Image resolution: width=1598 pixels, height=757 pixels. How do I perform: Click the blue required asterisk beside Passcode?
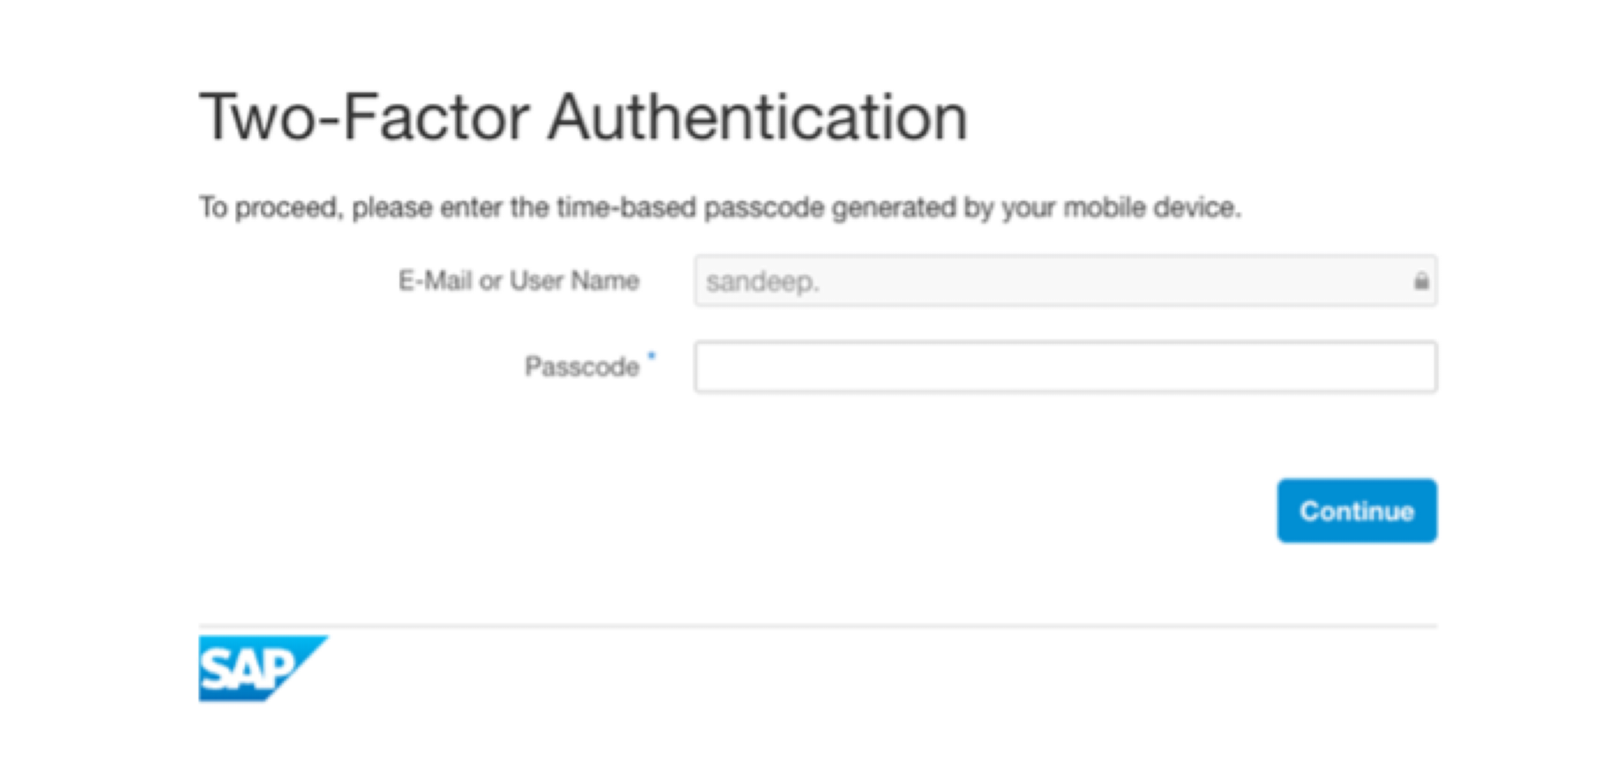tap(652, 355)
